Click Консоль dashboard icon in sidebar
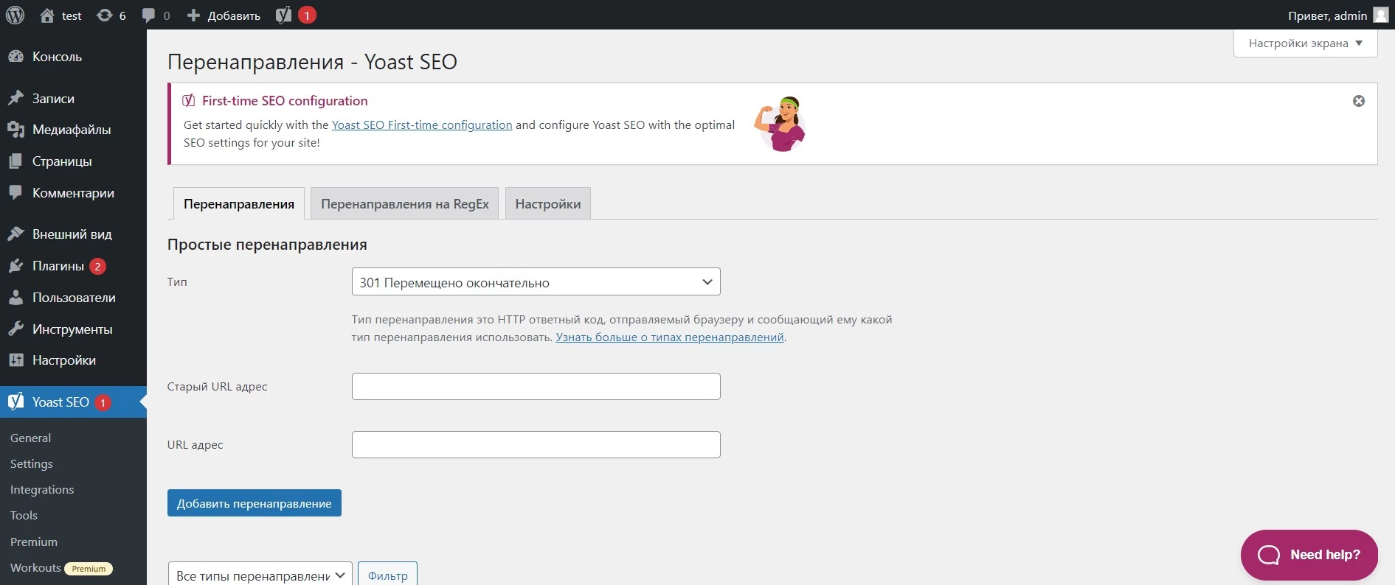The width and height of the screenshot is (1395, 585). click(x=15, y=57)
